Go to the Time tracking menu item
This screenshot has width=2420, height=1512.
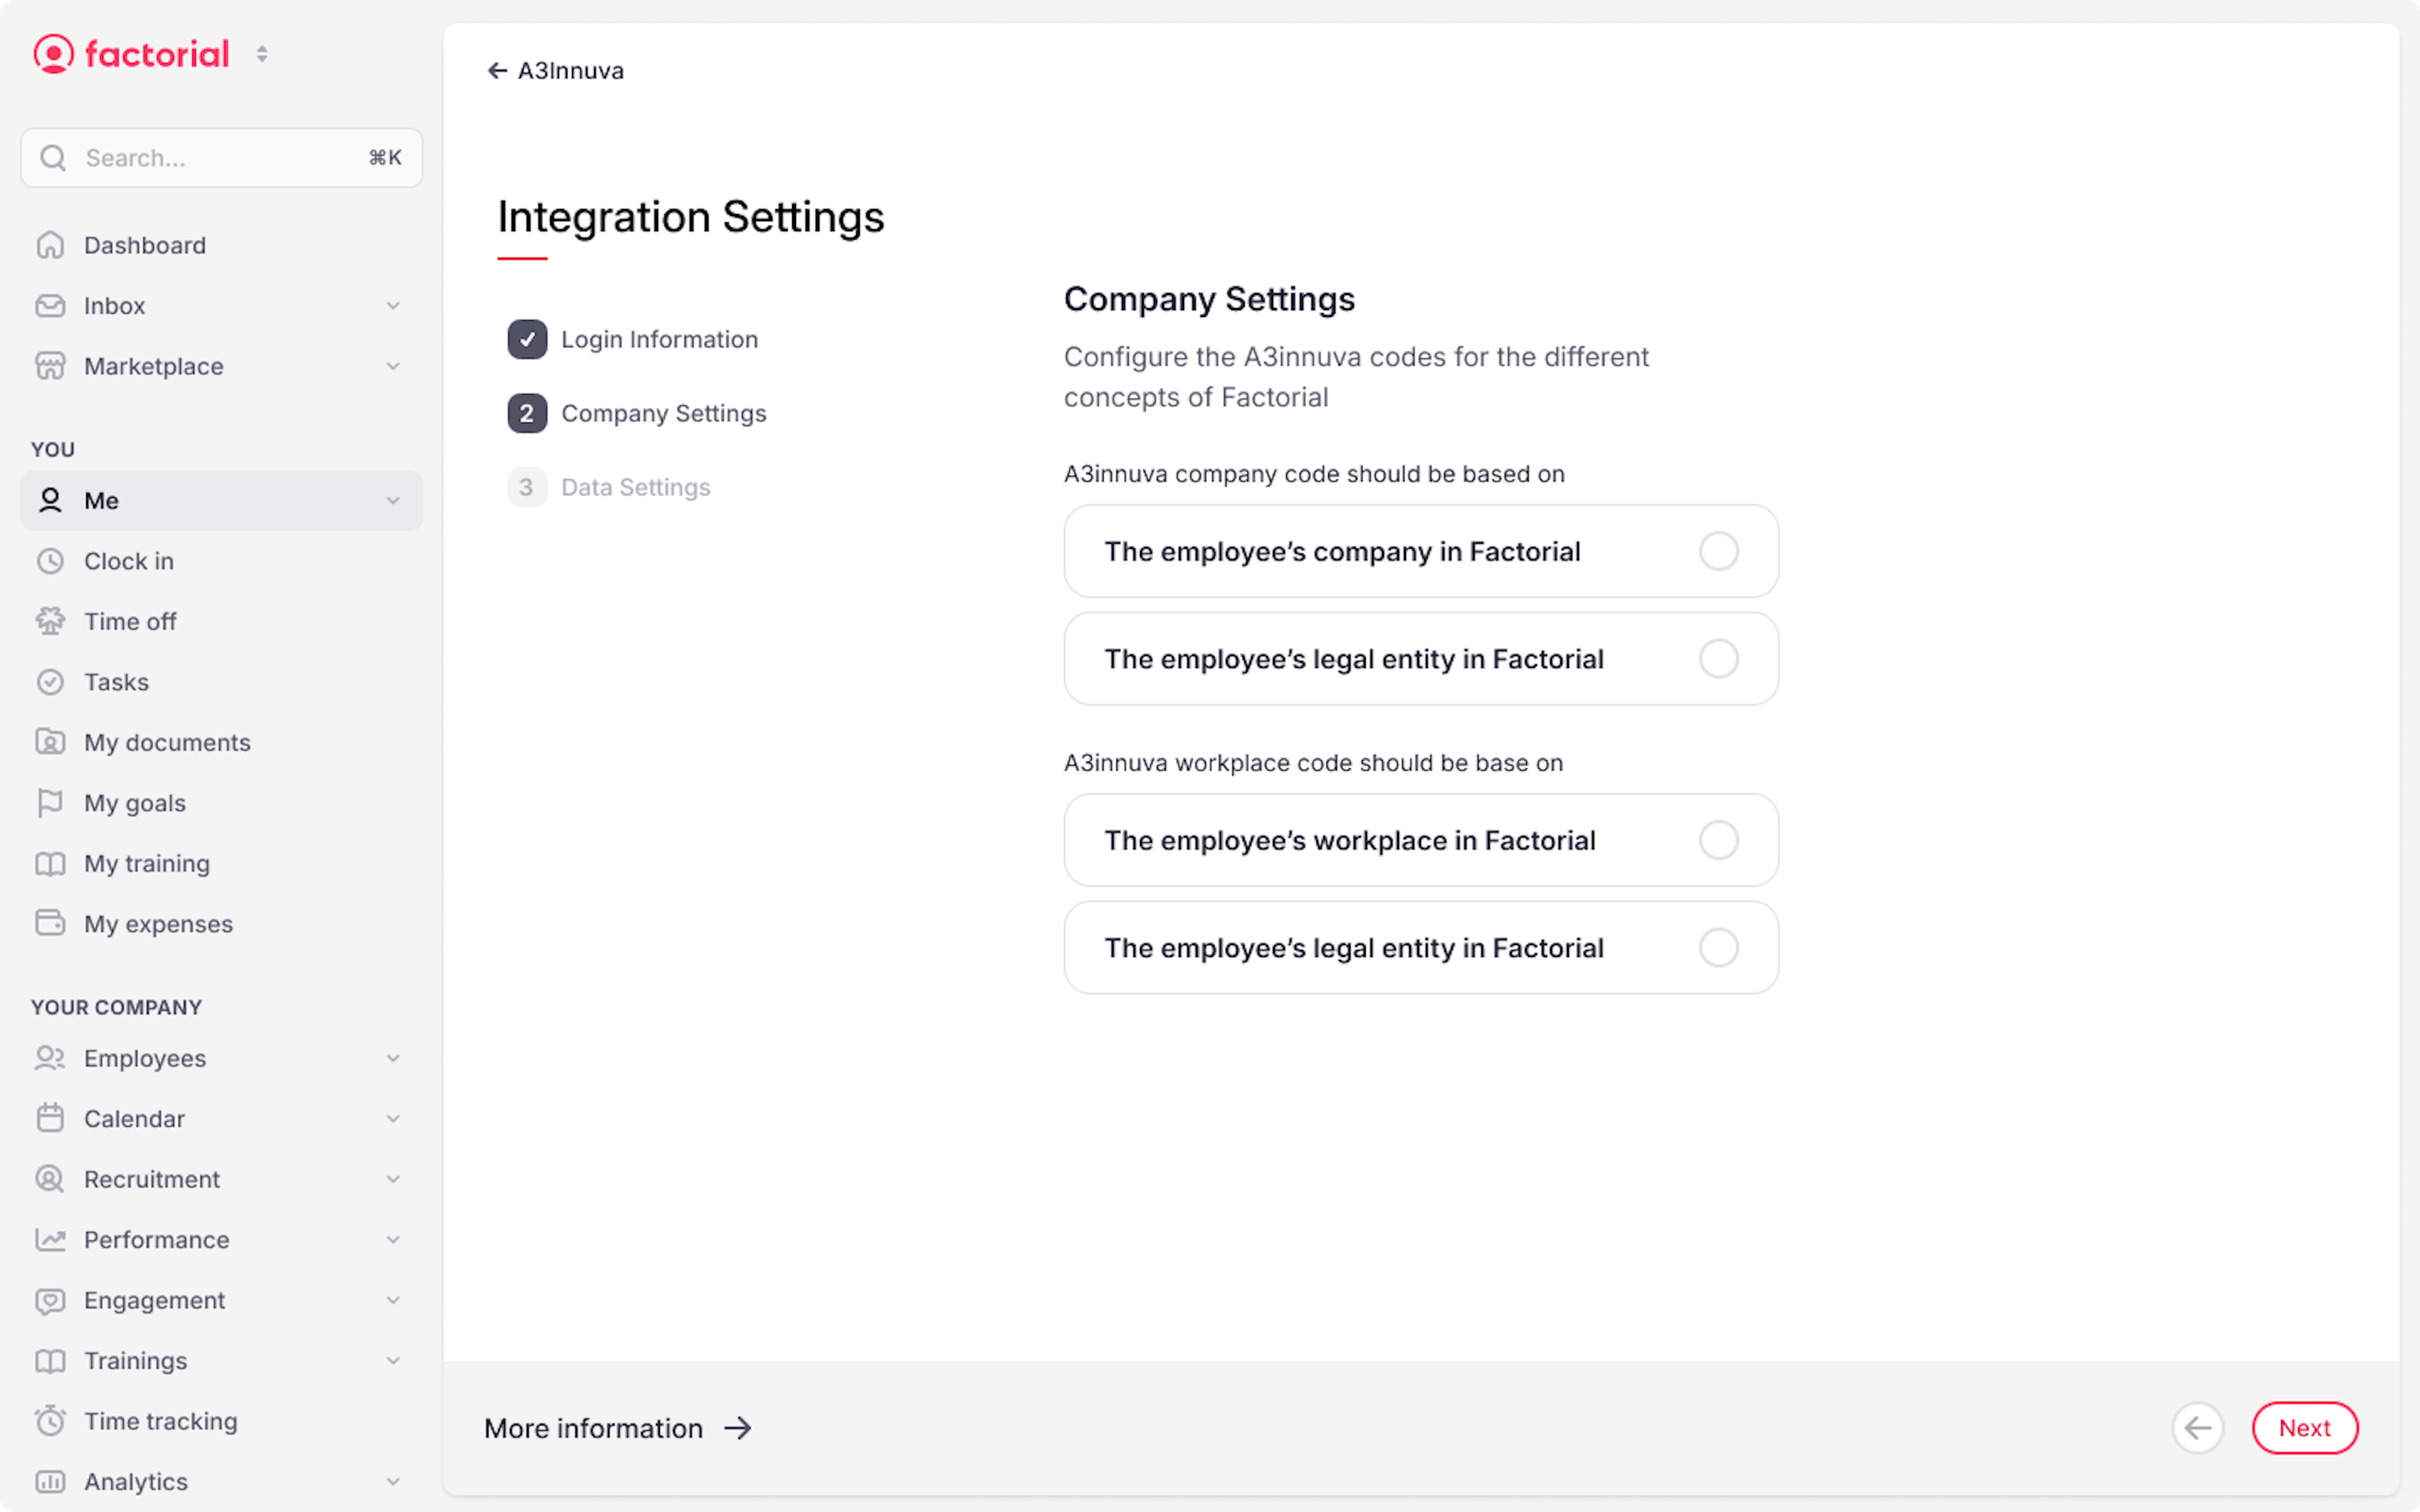click(x=221, y=1421)
